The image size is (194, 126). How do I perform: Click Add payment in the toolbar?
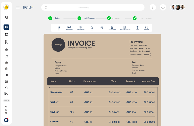(x=69, y=28)
